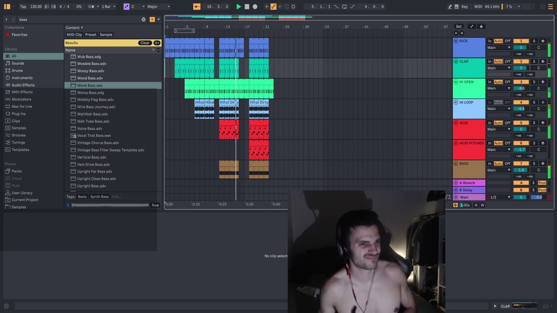Click the Clear results button
This screenshot has width=557, height=313.
coord(145,43)
